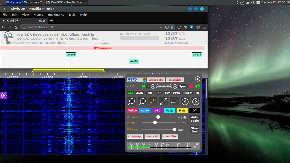Open the Bookmarks menu
Image resolution: width=290 pixels, height=163 pixels.
click(x=56, y=15)
